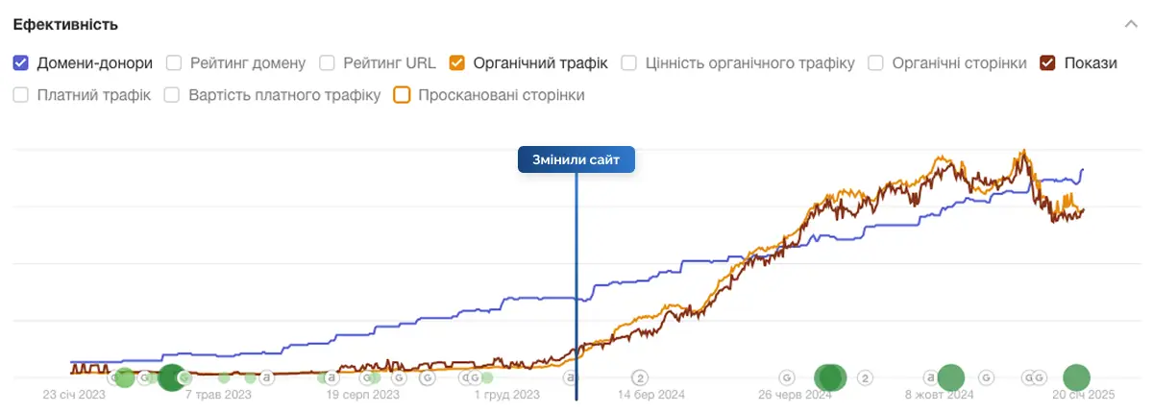Viewport: 1153px width, 413px height.
Task: Open the dark green bubble near 7 трав 2023
Action: pos(171,378)
